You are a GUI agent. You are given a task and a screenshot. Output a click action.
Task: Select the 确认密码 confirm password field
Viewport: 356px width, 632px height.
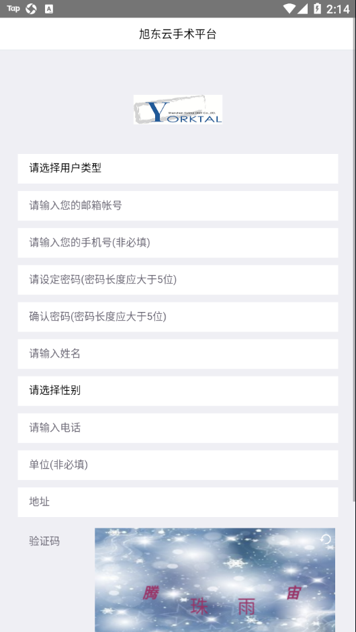click(178, 317)
